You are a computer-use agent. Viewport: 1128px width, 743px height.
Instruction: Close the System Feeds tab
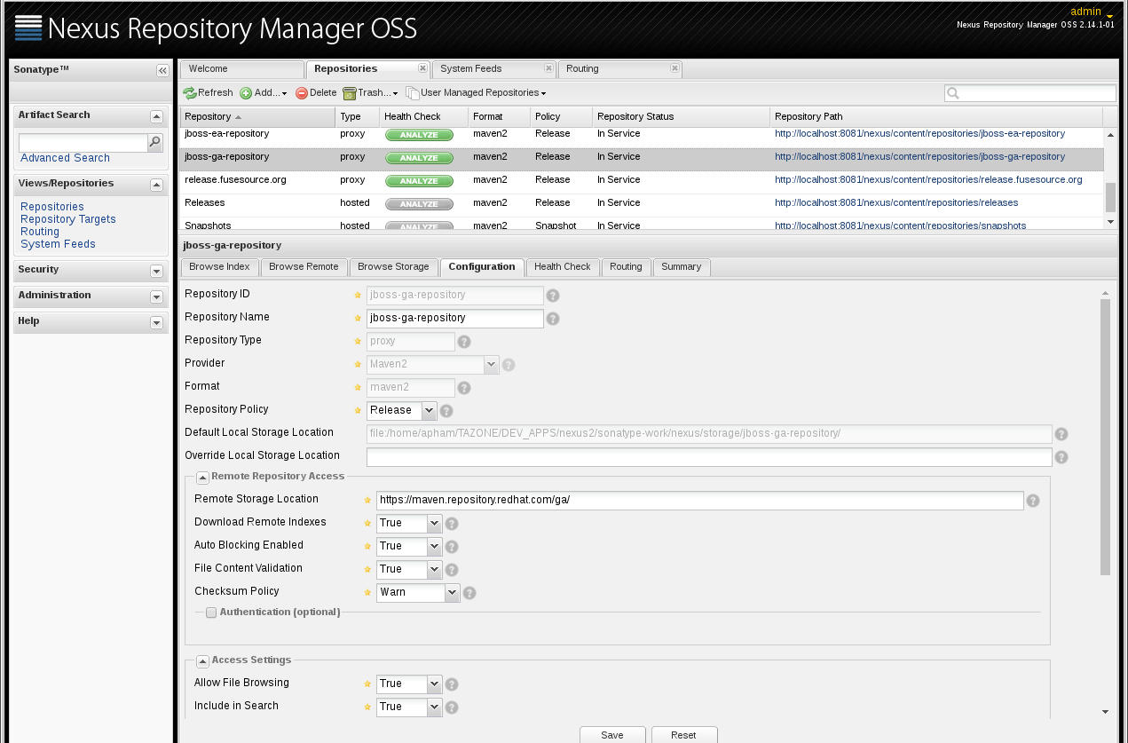pyautogui.click(x=548, y=68)
